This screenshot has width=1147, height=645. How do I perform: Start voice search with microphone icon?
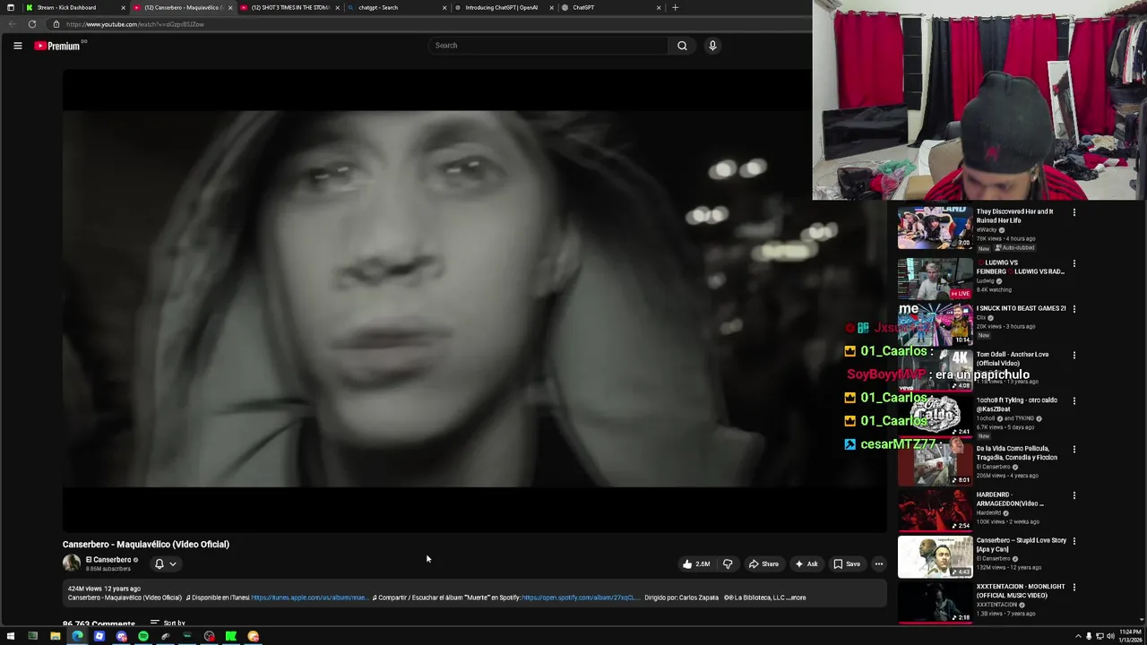click(x=712, y=46)
